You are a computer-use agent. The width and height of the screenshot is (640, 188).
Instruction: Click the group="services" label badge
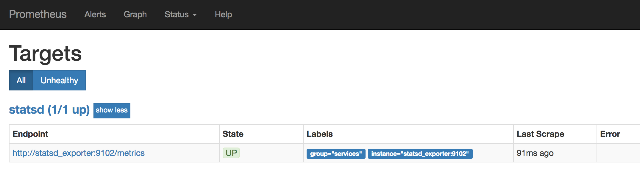pos(336,154)
